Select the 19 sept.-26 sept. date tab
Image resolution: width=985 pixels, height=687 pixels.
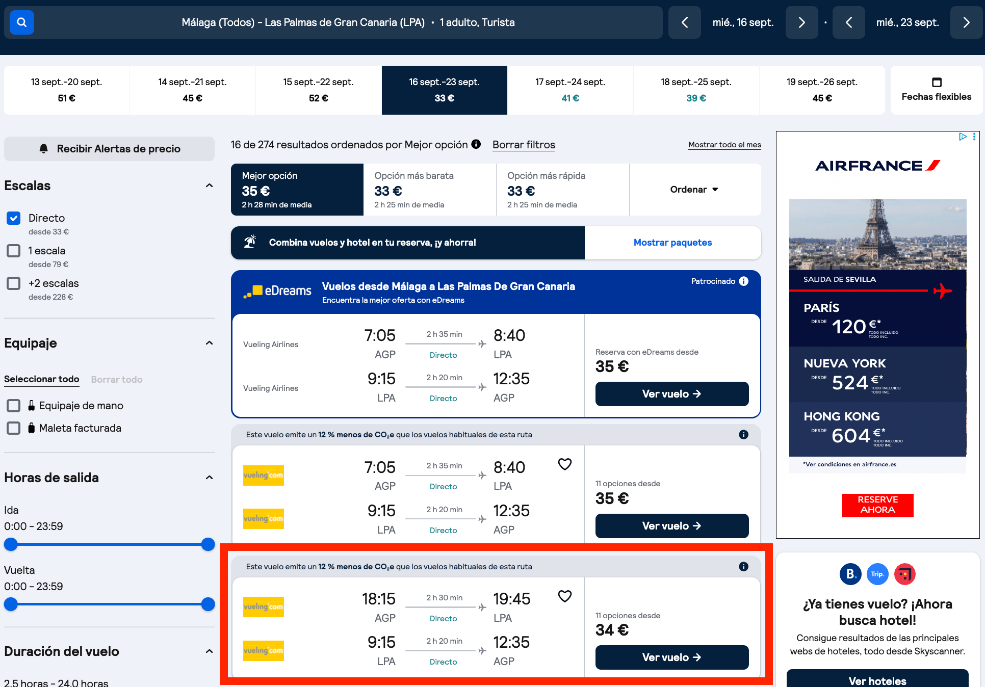tap(822, 90)
